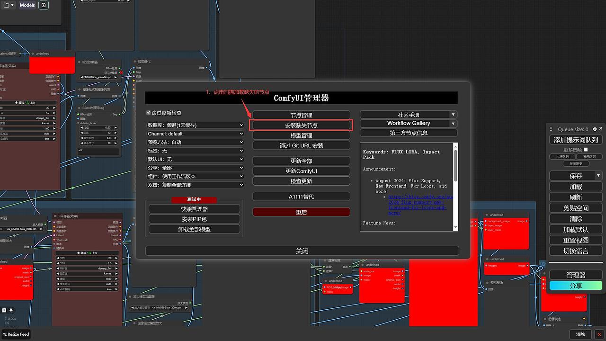The height and width of the screenshot is (341, 606).
Task: Open 第三方节点信息
Action: tap(409, 133)
